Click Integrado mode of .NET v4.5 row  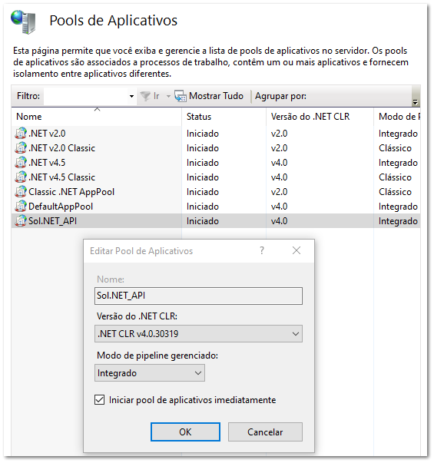coord(398,163)
